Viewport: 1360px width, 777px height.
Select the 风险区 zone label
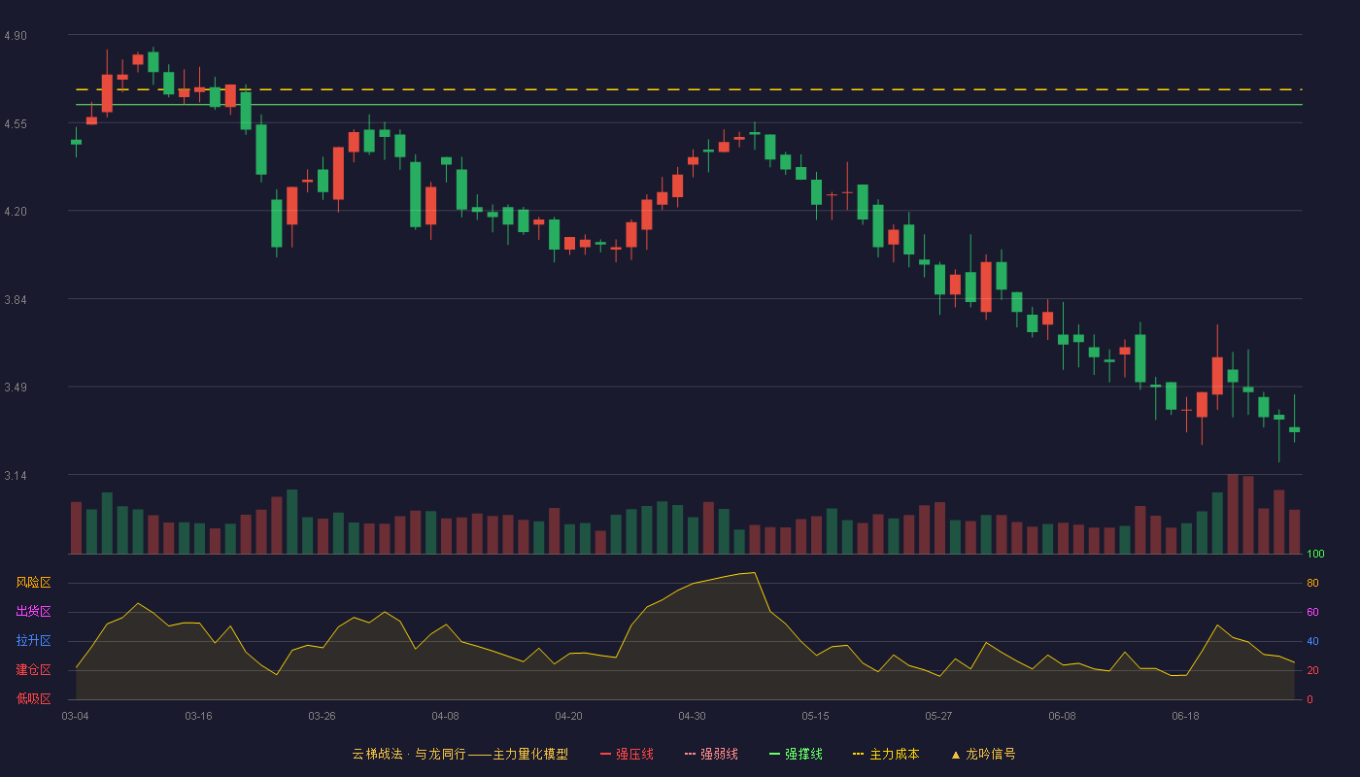(x=33, y=583)
